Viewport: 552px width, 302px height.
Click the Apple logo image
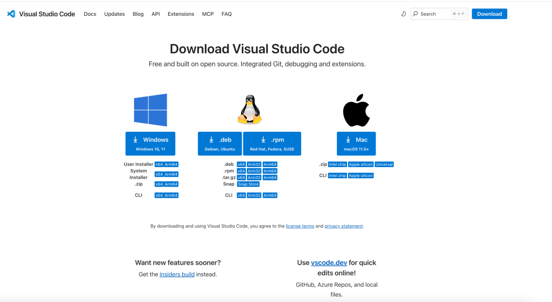356,110
